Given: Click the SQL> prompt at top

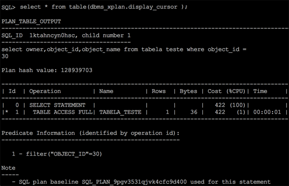Looking at the screenshot, I should point(9,7).
